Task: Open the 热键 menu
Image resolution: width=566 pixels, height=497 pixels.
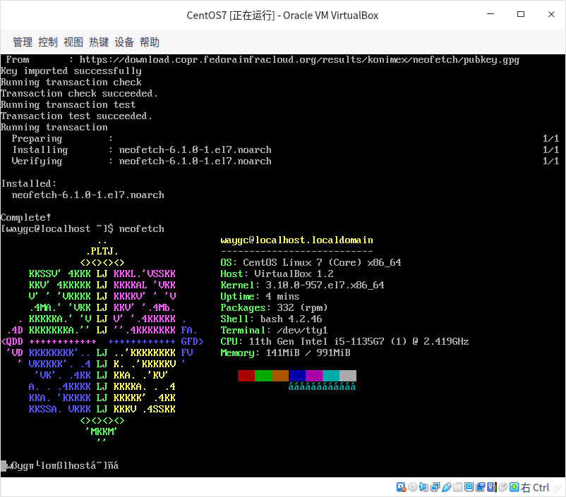Action: click(x=99, y=42)
